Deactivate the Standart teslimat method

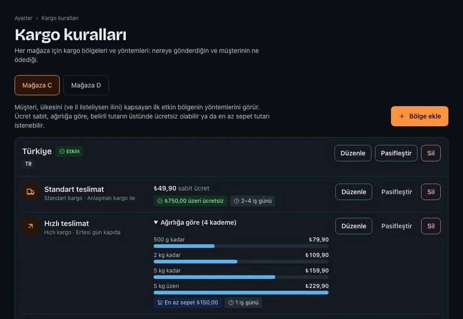tap(397, 192)
